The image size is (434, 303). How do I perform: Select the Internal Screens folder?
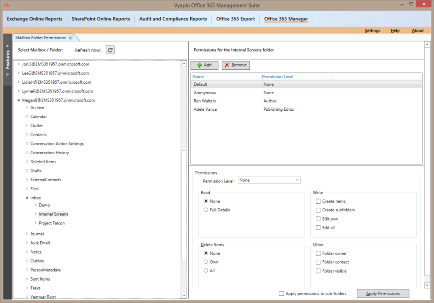click(53, 214)
